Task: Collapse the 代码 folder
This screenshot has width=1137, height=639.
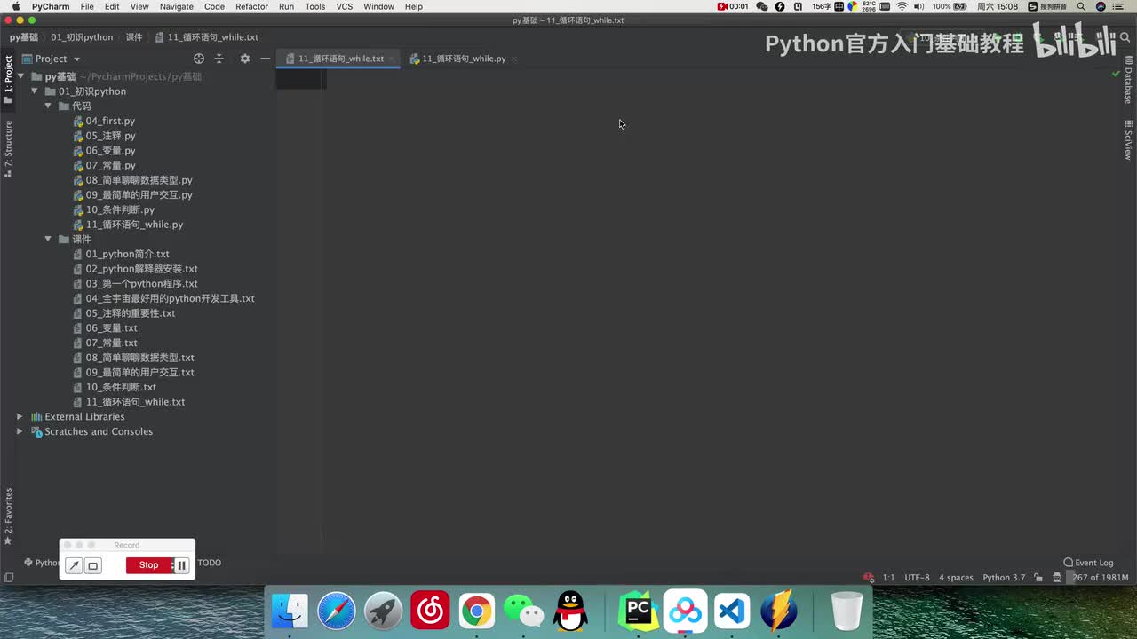Action: [49, 106]
